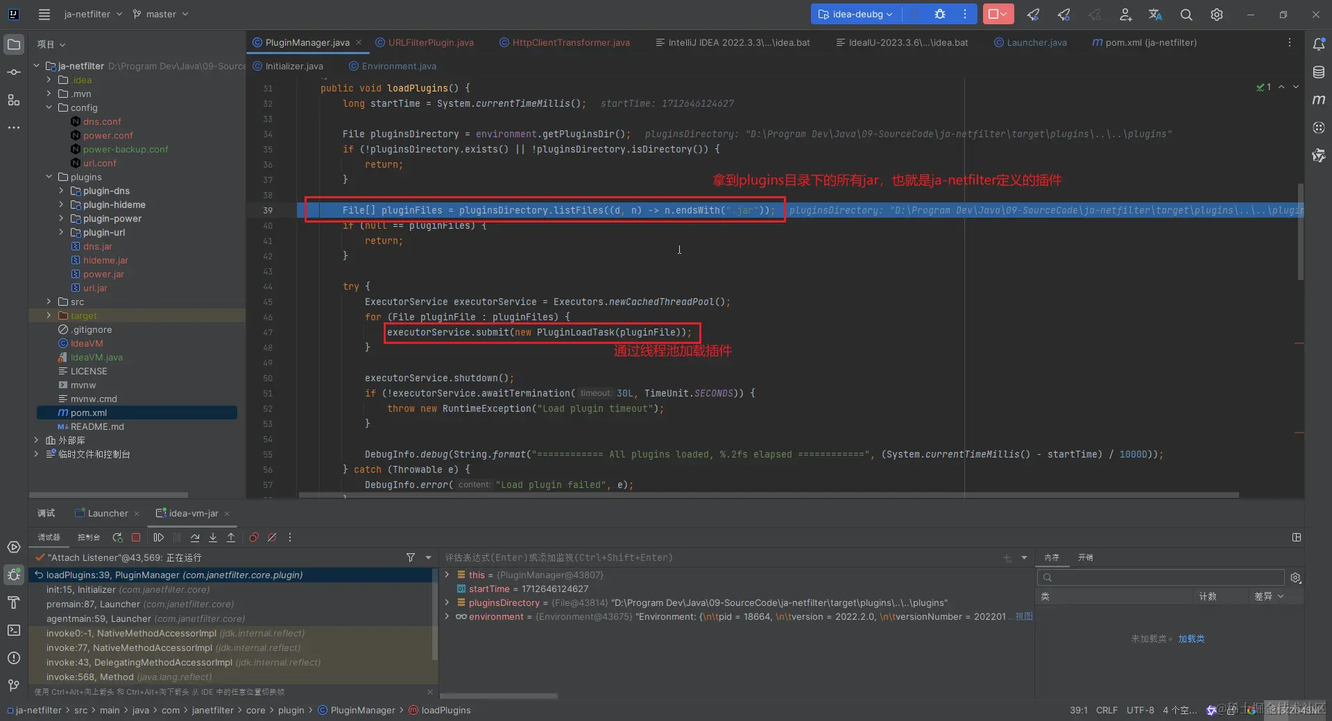Open the Maven tool window icon
The height and width of the screenshot is (721, 1332).
1319,100
